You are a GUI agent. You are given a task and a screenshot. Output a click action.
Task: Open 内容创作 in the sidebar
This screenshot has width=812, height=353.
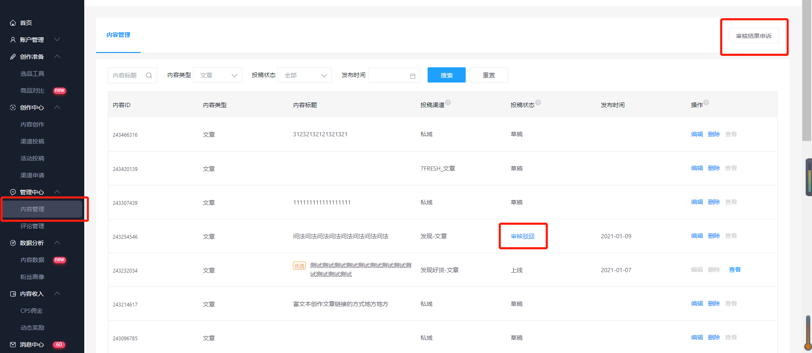coord(32,124)
